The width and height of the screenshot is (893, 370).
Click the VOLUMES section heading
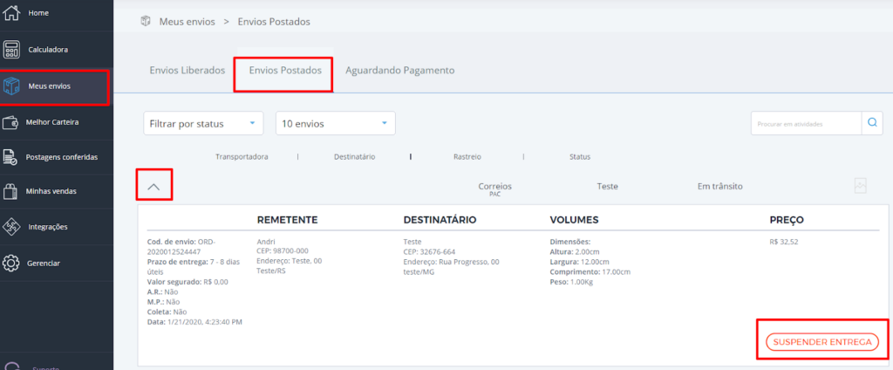point(574,220)
